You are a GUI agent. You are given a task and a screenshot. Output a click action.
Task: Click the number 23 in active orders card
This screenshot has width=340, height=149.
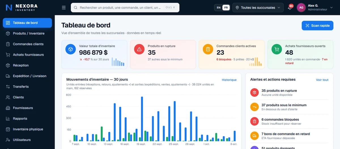coord(220,53)
